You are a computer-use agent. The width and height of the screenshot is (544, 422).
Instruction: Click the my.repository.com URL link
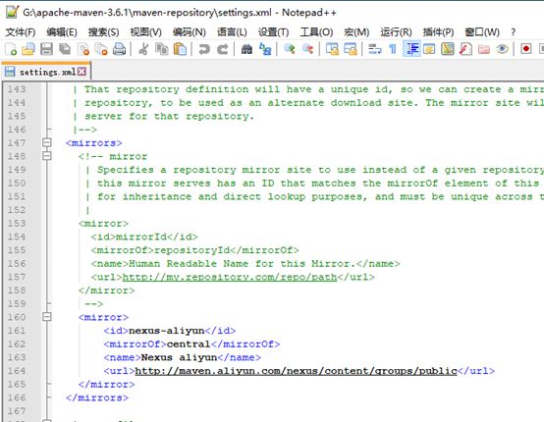[x=230, y=277]
